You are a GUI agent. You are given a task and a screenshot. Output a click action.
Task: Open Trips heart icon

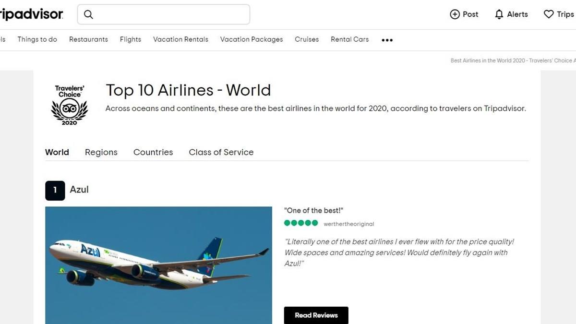pos(549,14)
